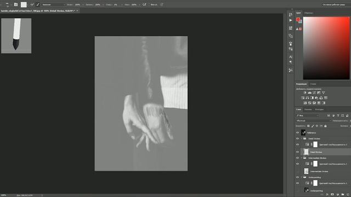Add a Black & White adjustment
The width and height of the screenshot is (351, 197).
[x=312, y=98]
